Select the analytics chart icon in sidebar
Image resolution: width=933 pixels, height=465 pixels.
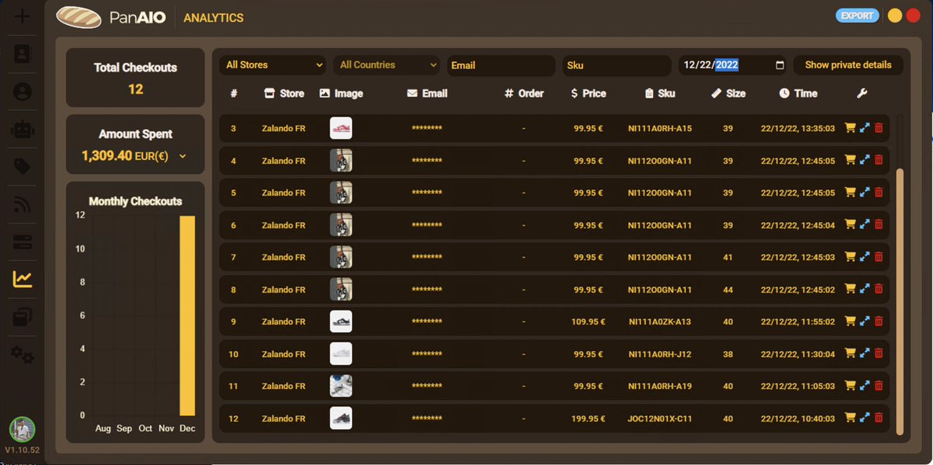tap(23, 279)
